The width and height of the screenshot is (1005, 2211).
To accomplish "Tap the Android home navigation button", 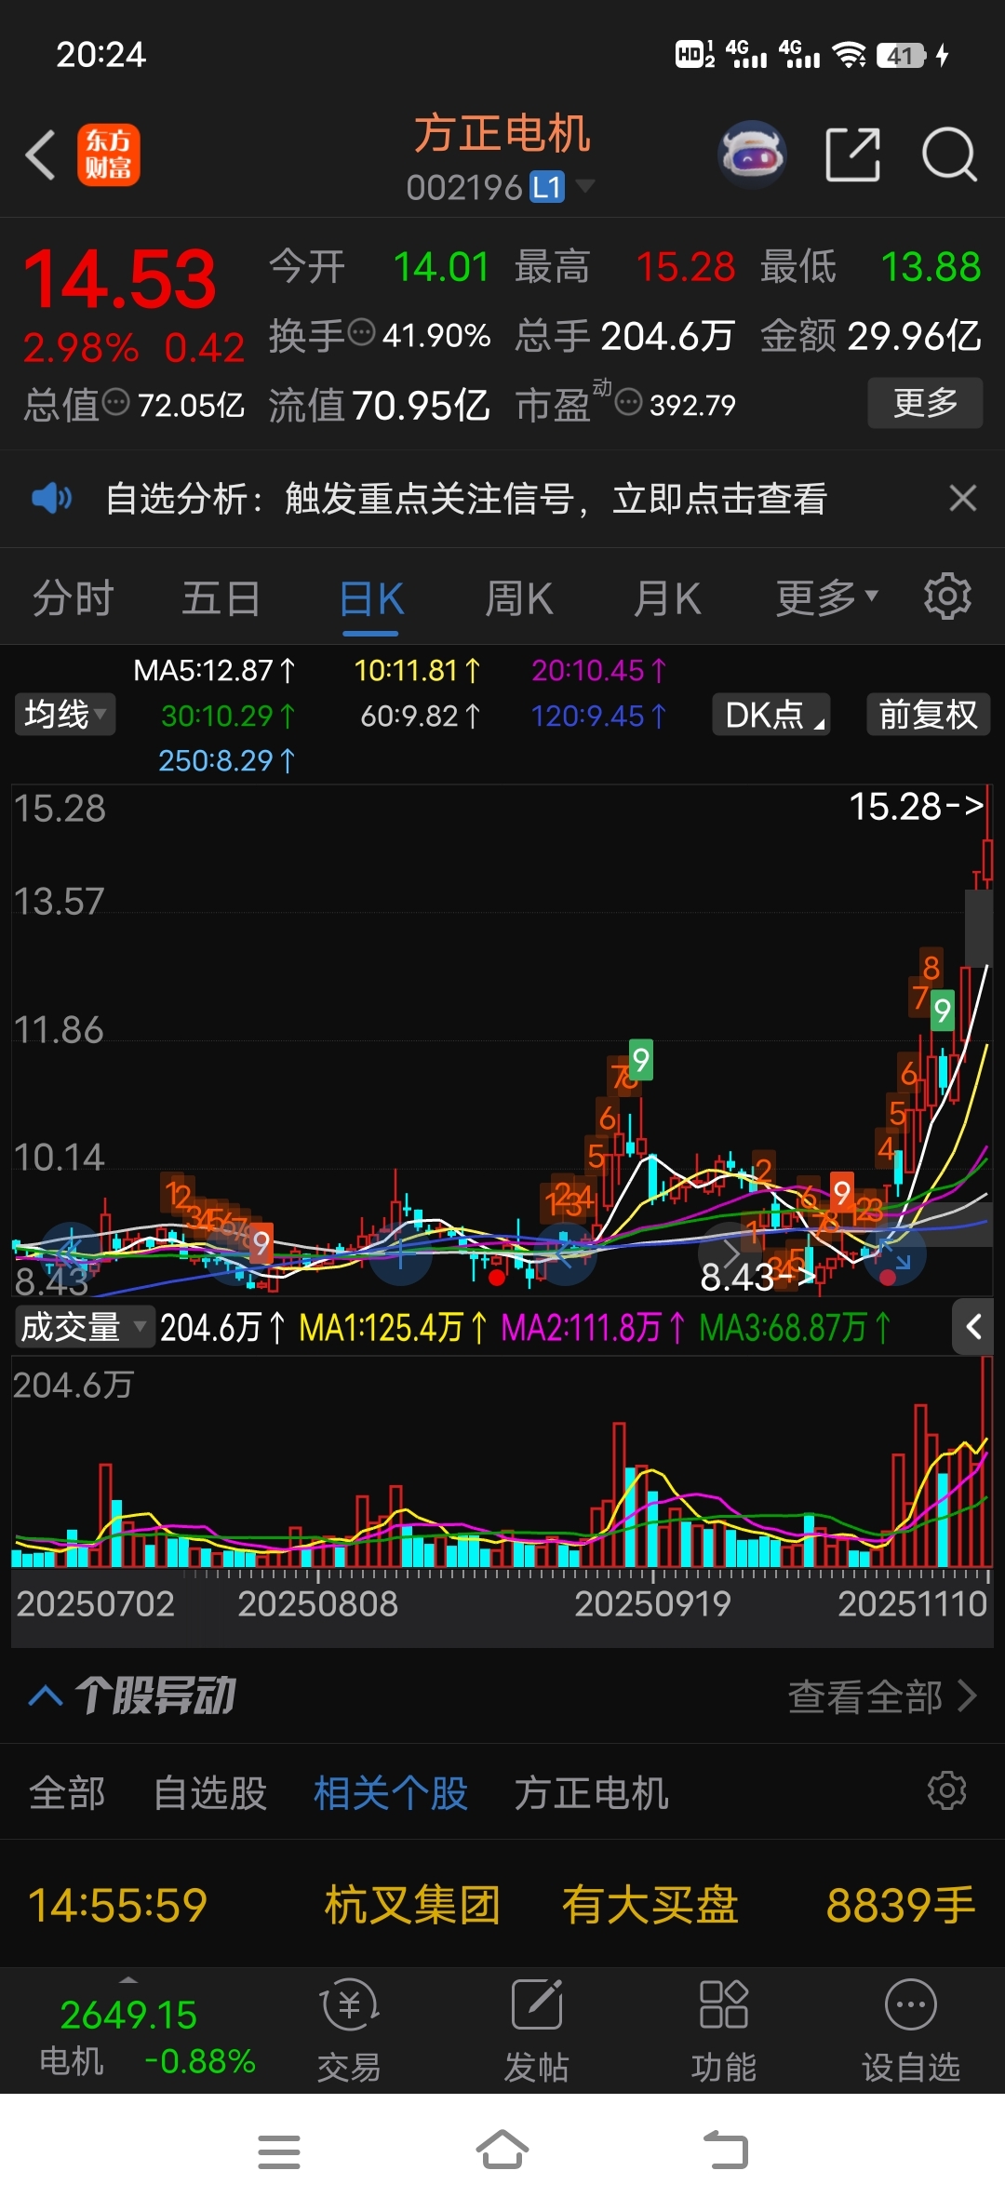I will (x=502, y=2150).
